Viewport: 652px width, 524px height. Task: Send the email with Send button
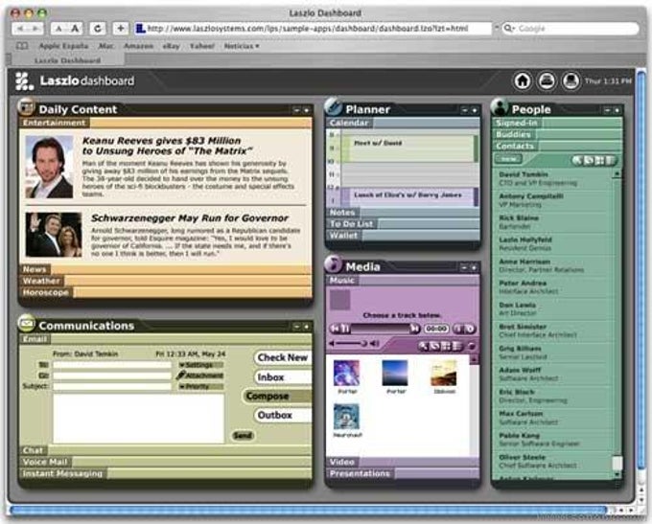243,435
